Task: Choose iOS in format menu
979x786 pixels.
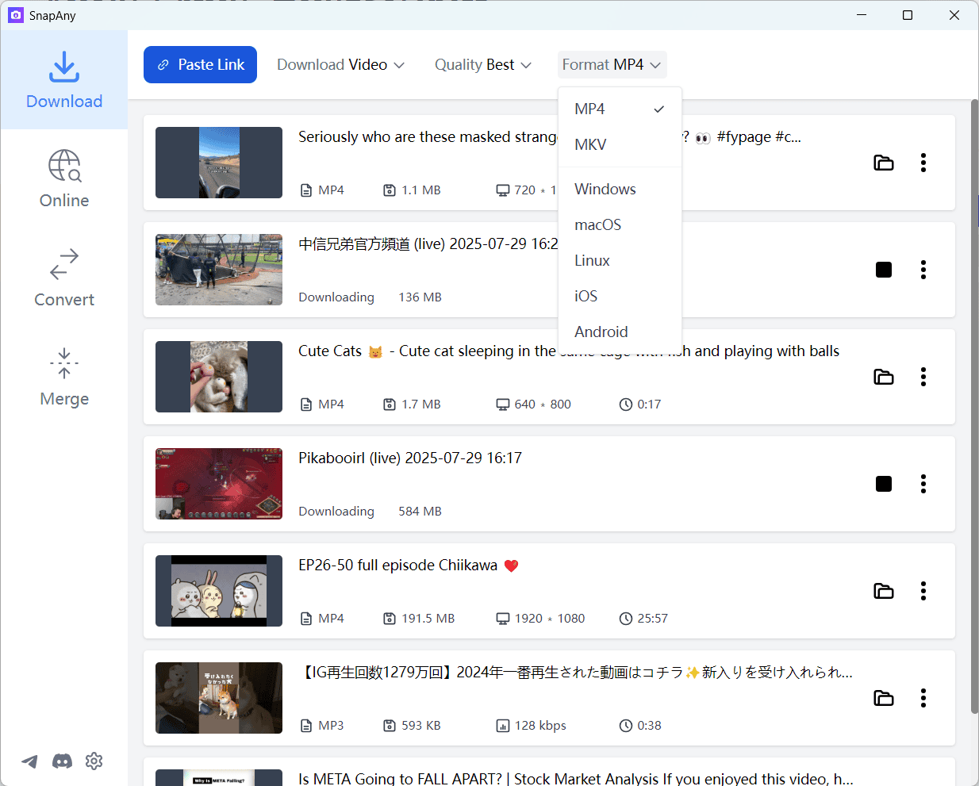Action: tap(620, 296)
